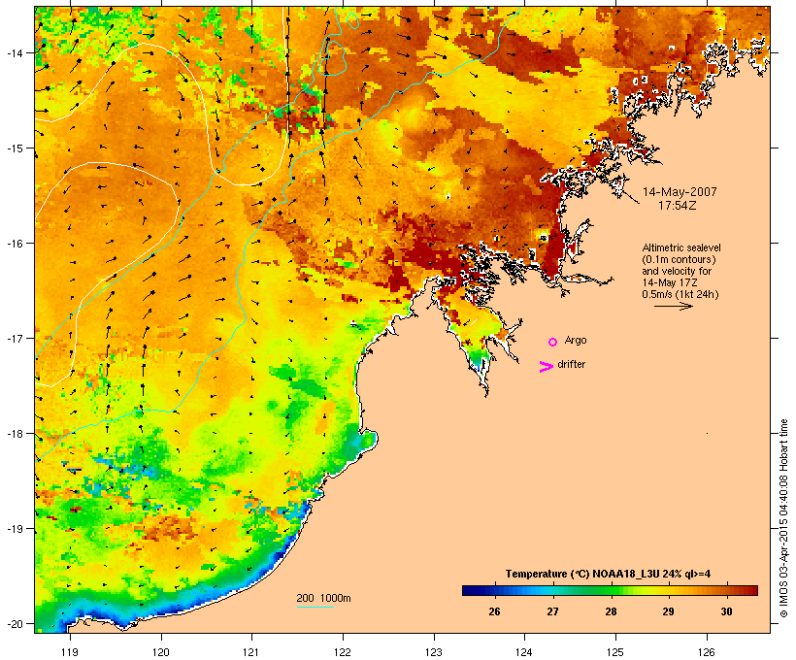
Task: Click the cyan 200m depth legend line
Action: click(315, 607)
